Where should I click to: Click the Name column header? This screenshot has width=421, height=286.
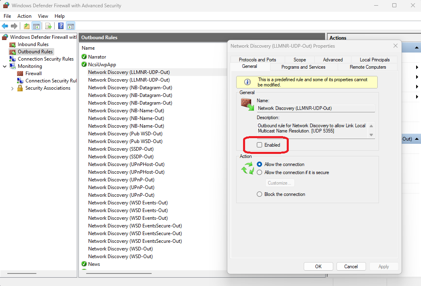88,48
